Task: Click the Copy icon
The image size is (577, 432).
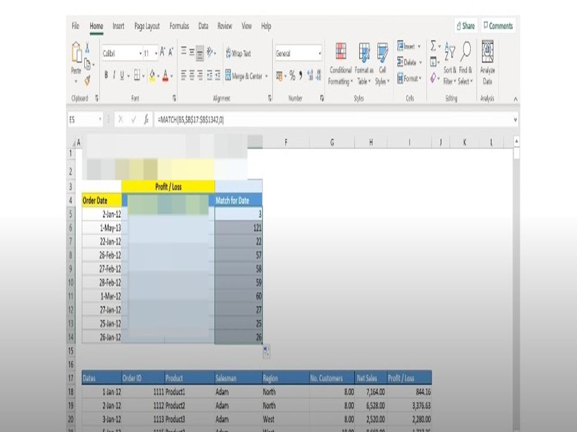Action: click(88, 64)
